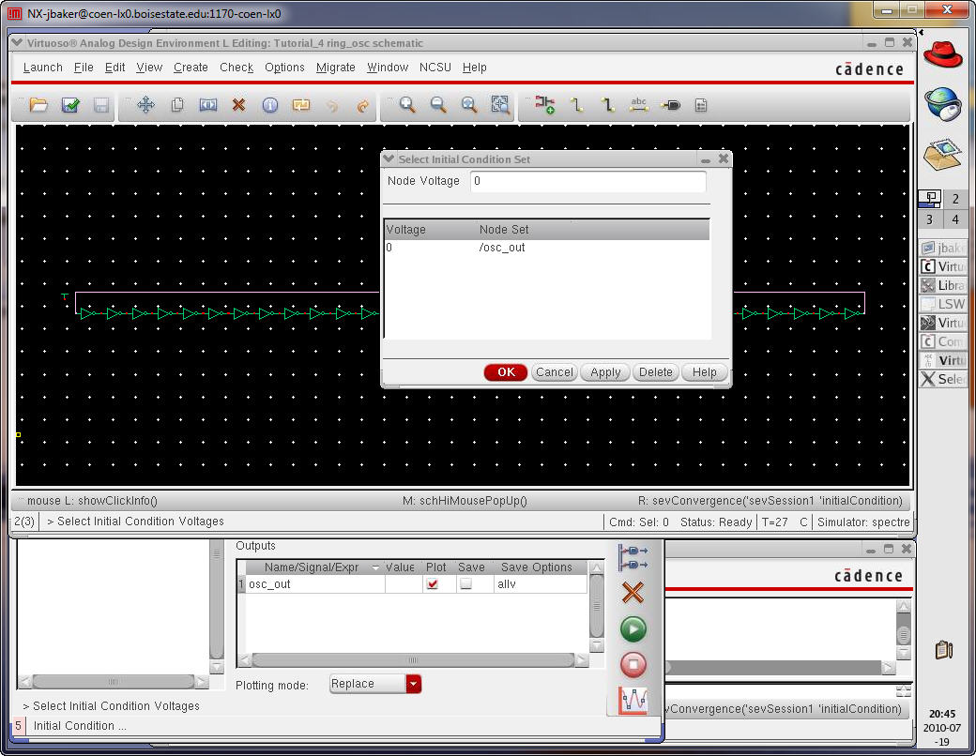This screenshot has height=756, width=976.
Task: Click the red X Delete toolbar icon
Action: click(x=238, y=105)
